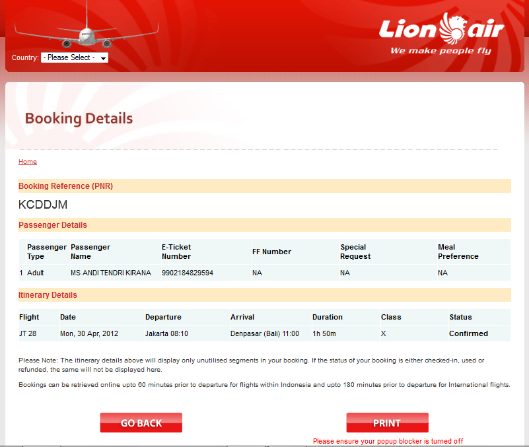Screen dimensions: 529x447
Task: Open the Country select dropdown
Action: pos(74,58)
